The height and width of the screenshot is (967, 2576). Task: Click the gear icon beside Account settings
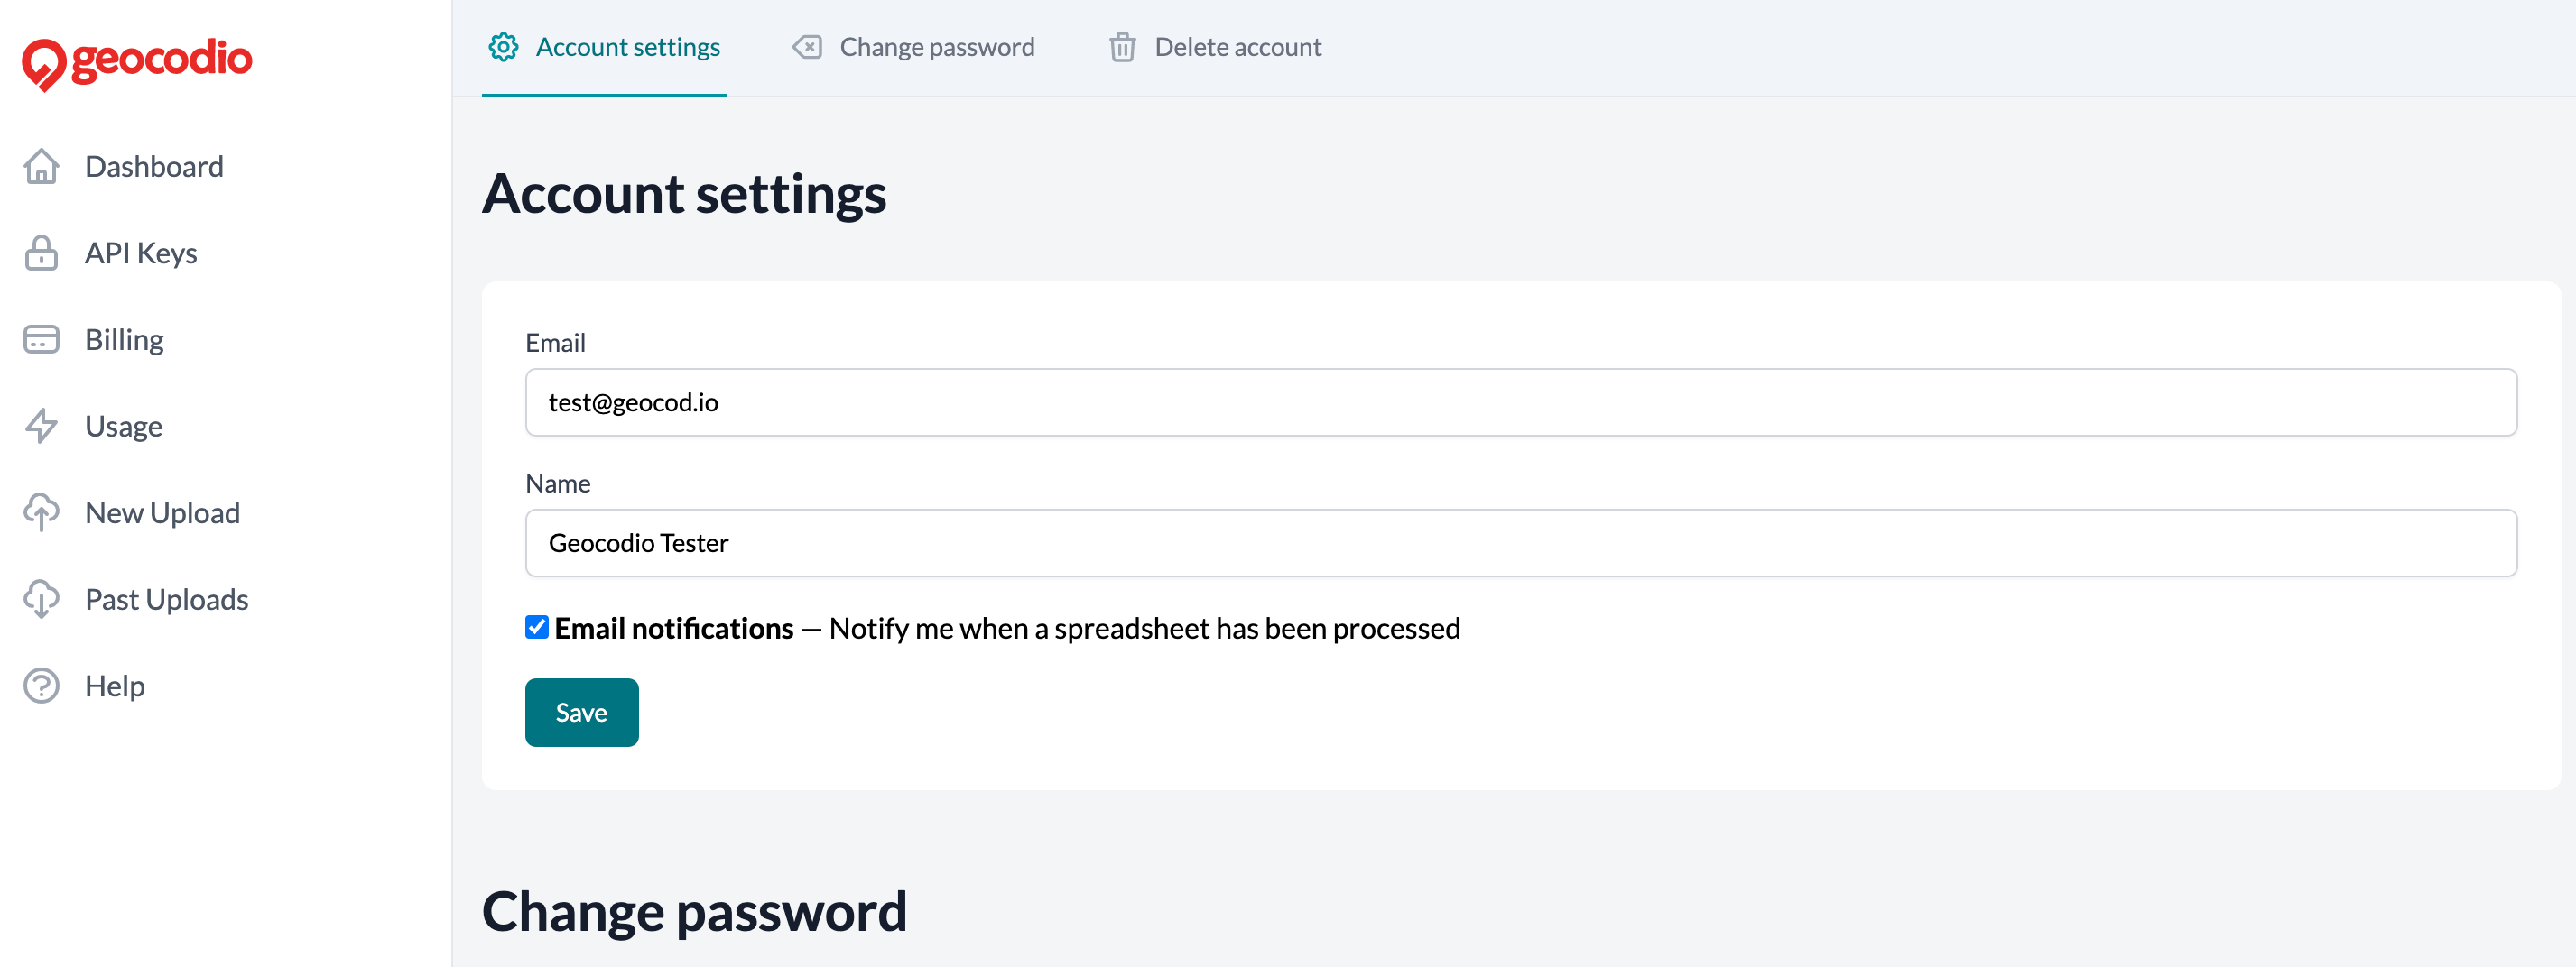point(504,46)
